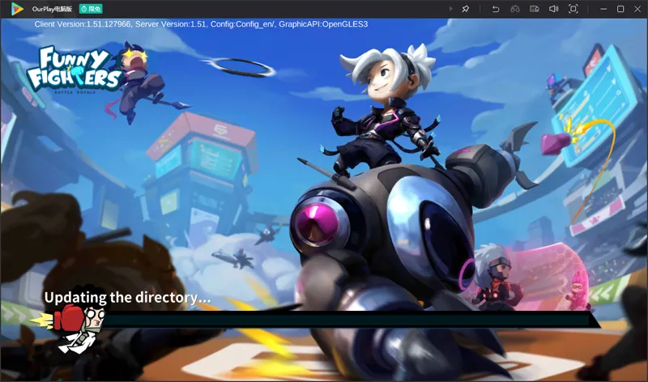The image size is (648, 382).
Task: Click the Client Version info text
Action: (201, 24)
